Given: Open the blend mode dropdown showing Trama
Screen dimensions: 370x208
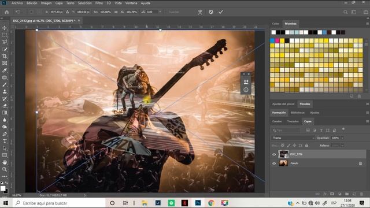Looking at the screenshot, I should 293,138.
